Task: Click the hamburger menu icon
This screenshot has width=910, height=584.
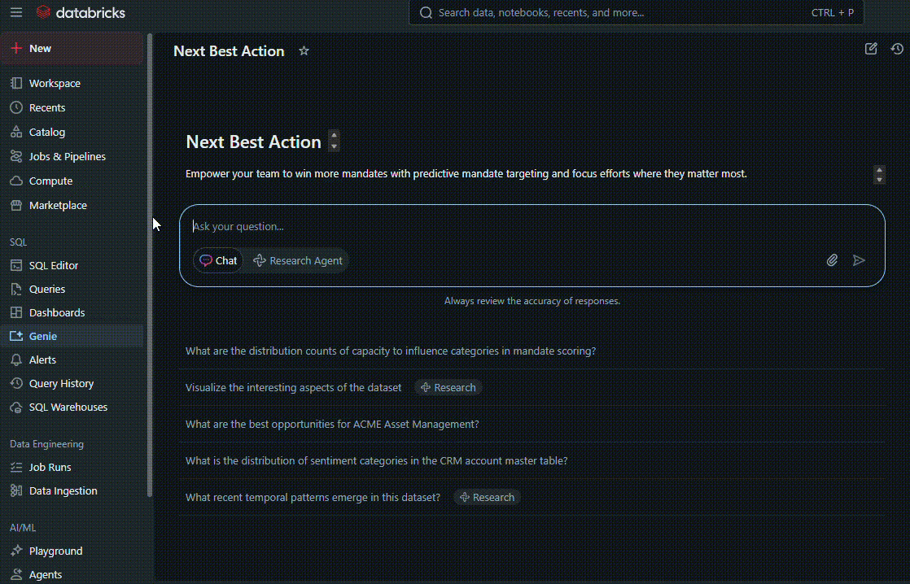Action: pyautogui.click(x=16, y=12)
